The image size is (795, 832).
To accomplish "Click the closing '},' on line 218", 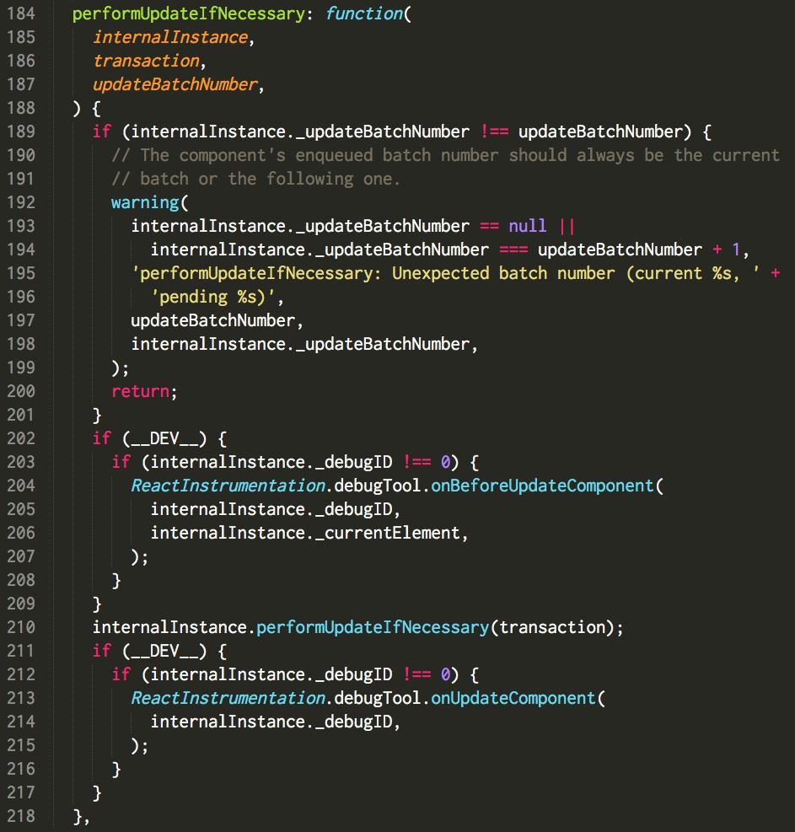I will point(81,816).
